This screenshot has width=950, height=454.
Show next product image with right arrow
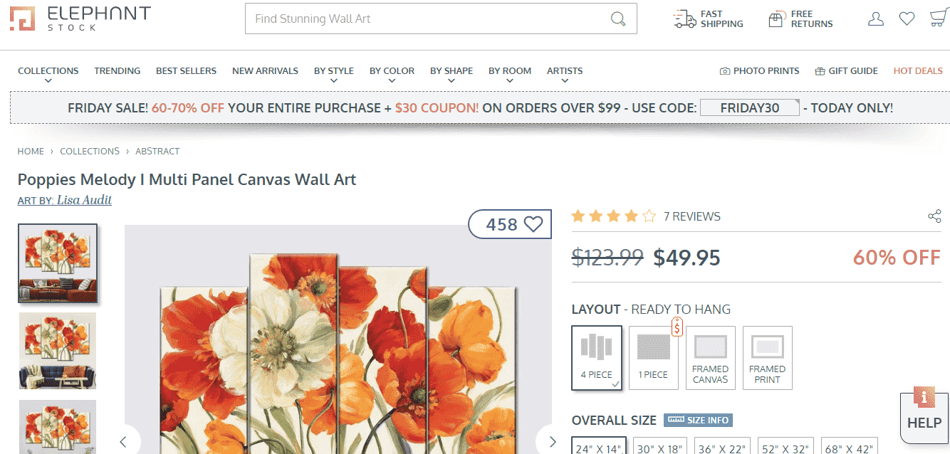click(552, 441)
